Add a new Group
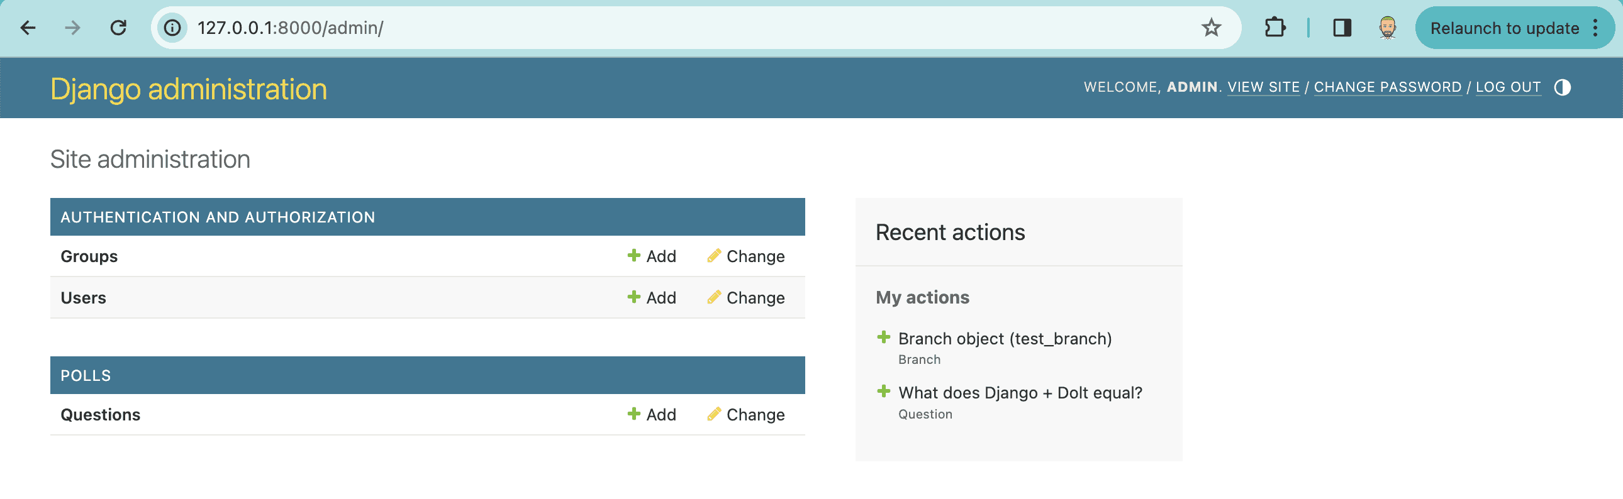The width and height of the screenshot is (1623, 499). [x=652, y=256]
